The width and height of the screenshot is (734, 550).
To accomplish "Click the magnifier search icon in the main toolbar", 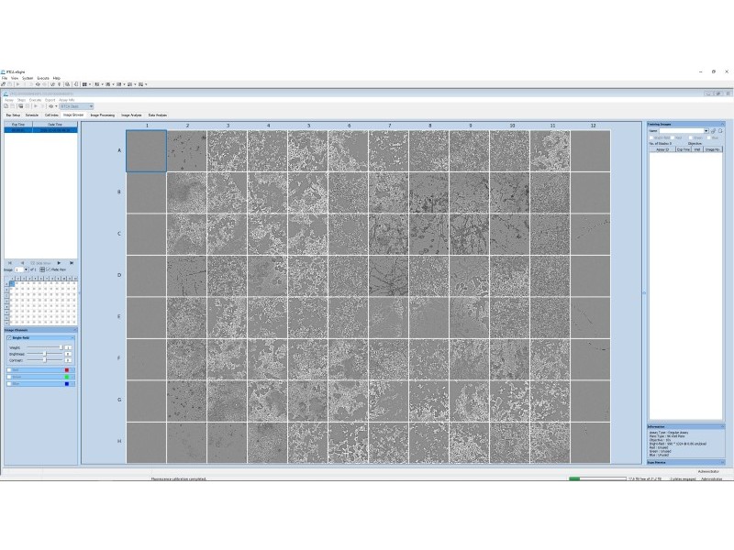I will [67, 84].
